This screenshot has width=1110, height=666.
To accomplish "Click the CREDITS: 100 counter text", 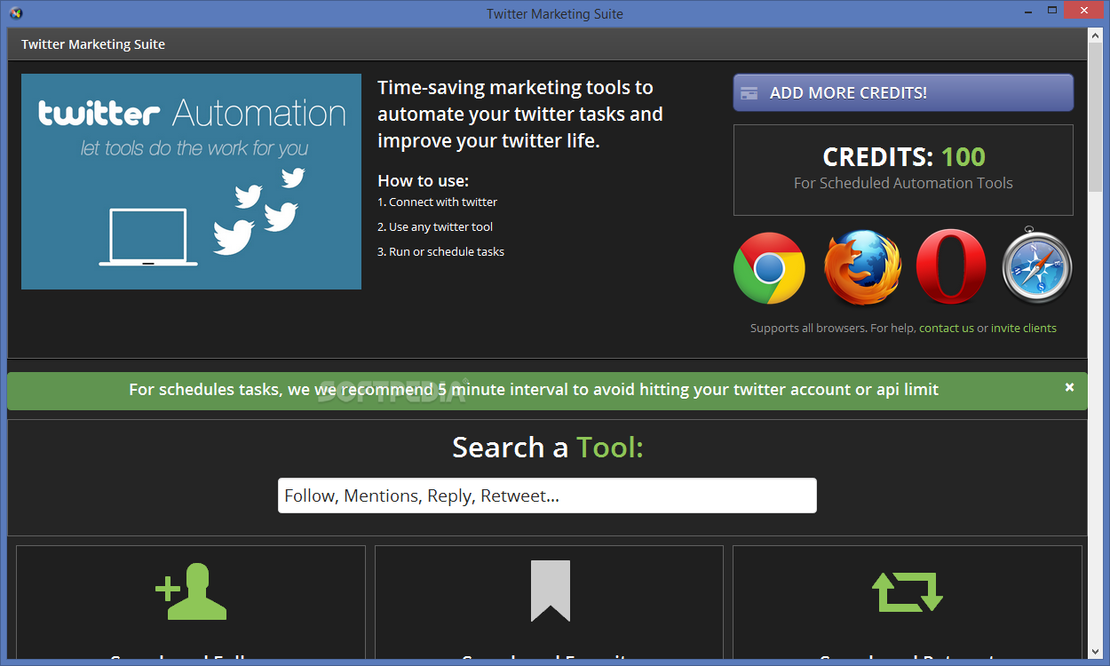I will [904, 157].
